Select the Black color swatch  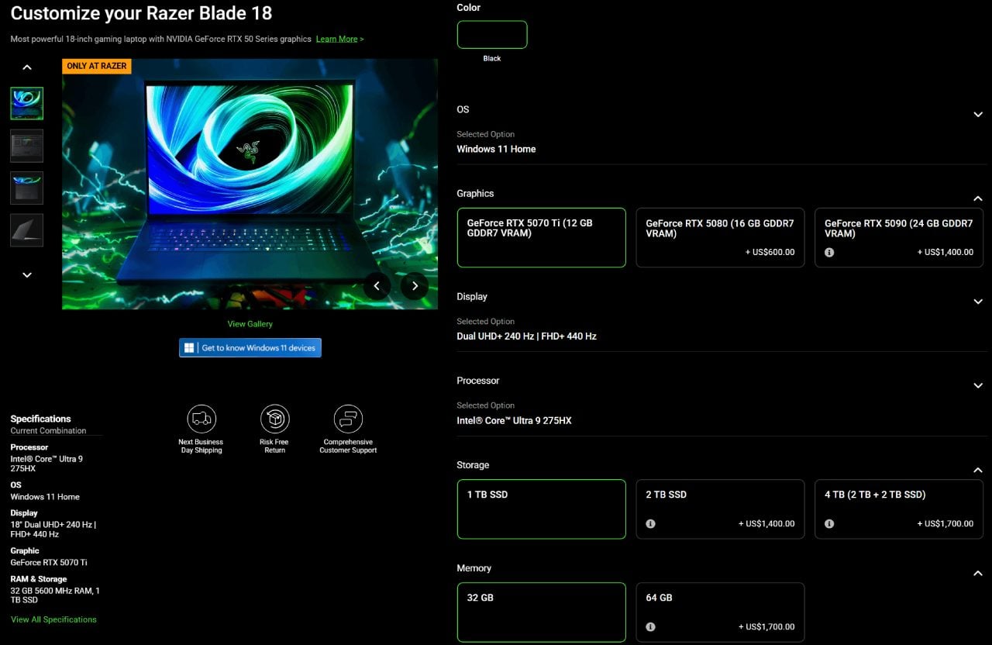492,34
